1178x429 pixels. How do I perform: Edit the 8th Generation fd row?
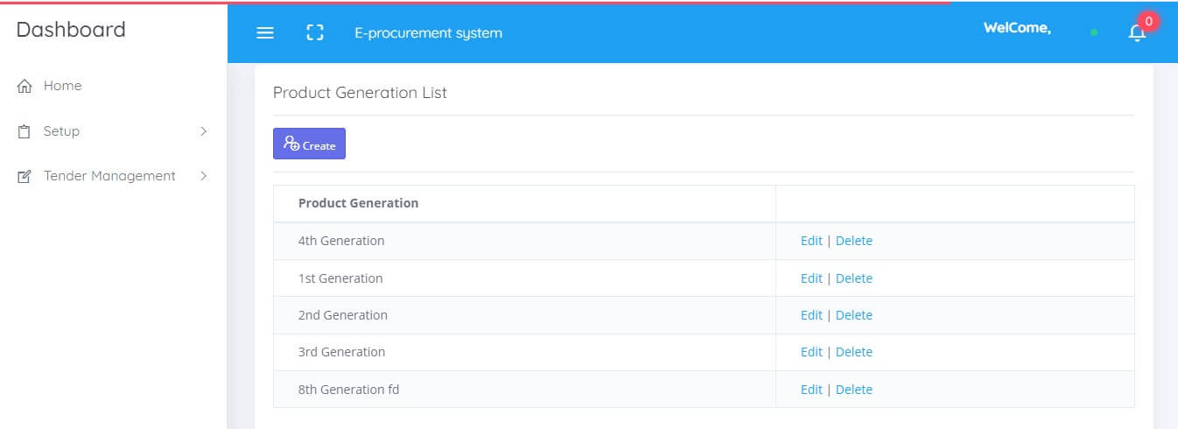811,390
